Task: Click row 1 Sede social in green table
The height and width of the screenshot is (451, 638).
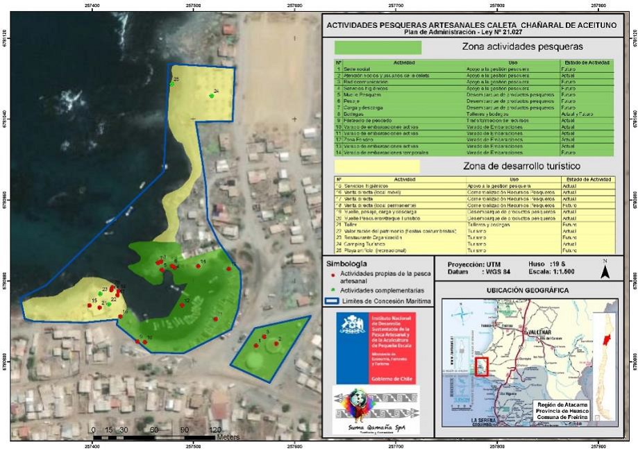Action: pos(474,69)
